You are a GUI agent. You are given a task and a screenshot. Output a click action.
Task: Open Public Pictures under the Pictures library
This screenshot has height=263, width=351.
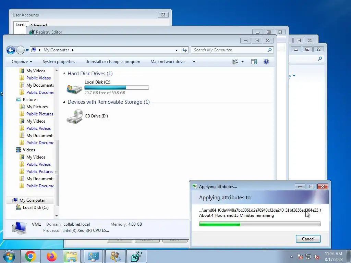pos(40,114)
